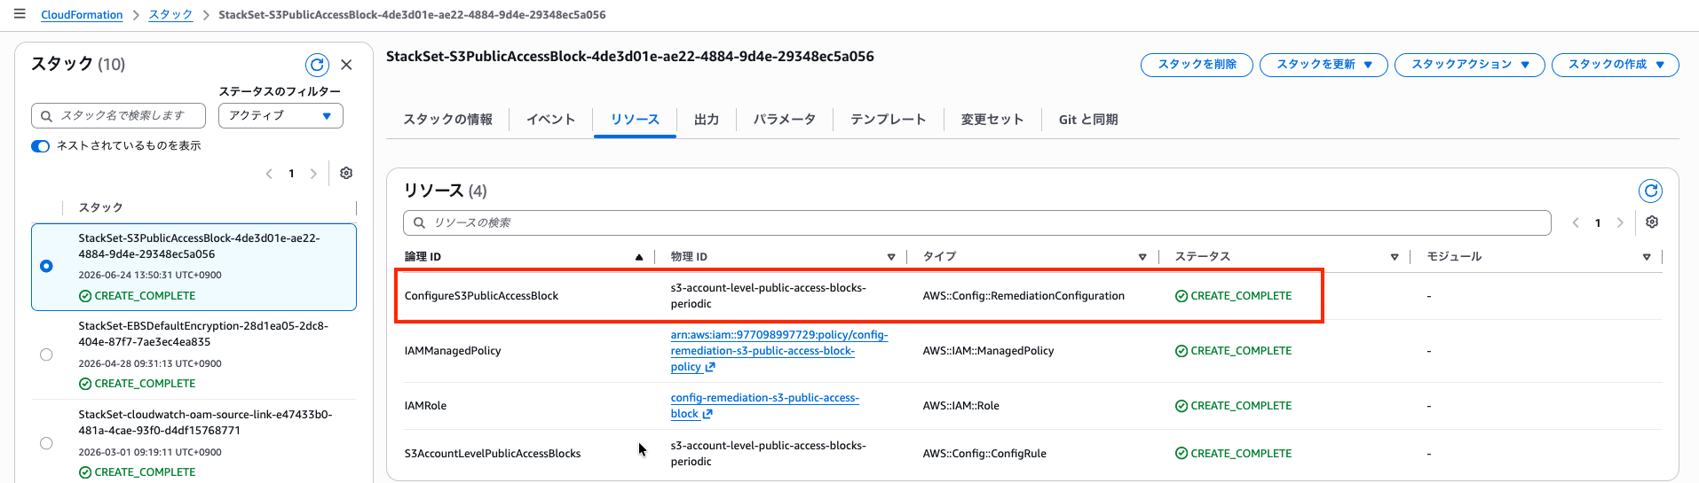
Task: Go to next page of resources
Action: click(x=1620, y=222)
